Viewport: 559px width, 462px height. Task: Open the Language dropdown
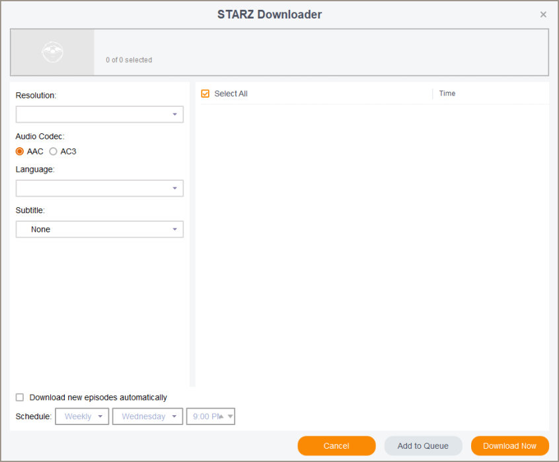(100, 188)
